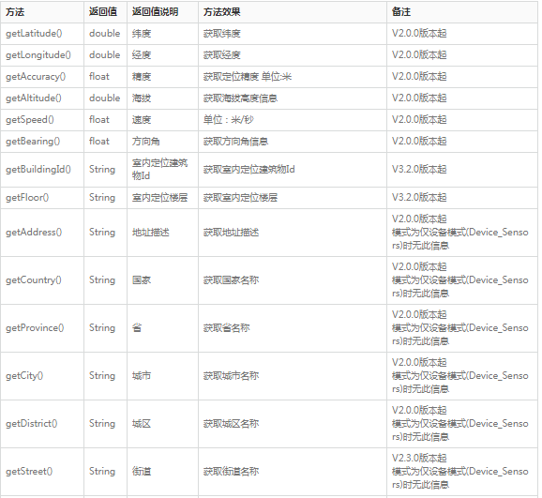The width and height of the screenshot is (542, 498).
Task: Click the getBuildingId() method name
Action: coord(38,170)
